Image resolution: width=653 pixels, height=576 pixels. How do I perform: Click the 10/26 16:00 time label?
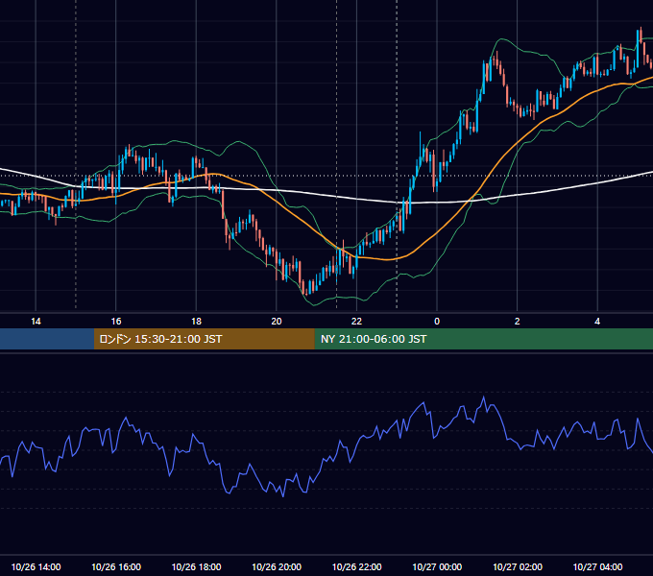tap(116, 566)
